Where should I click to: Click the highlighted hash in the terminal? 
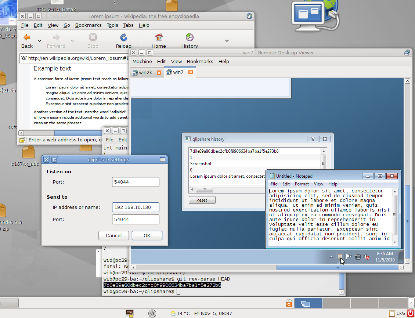162,285
